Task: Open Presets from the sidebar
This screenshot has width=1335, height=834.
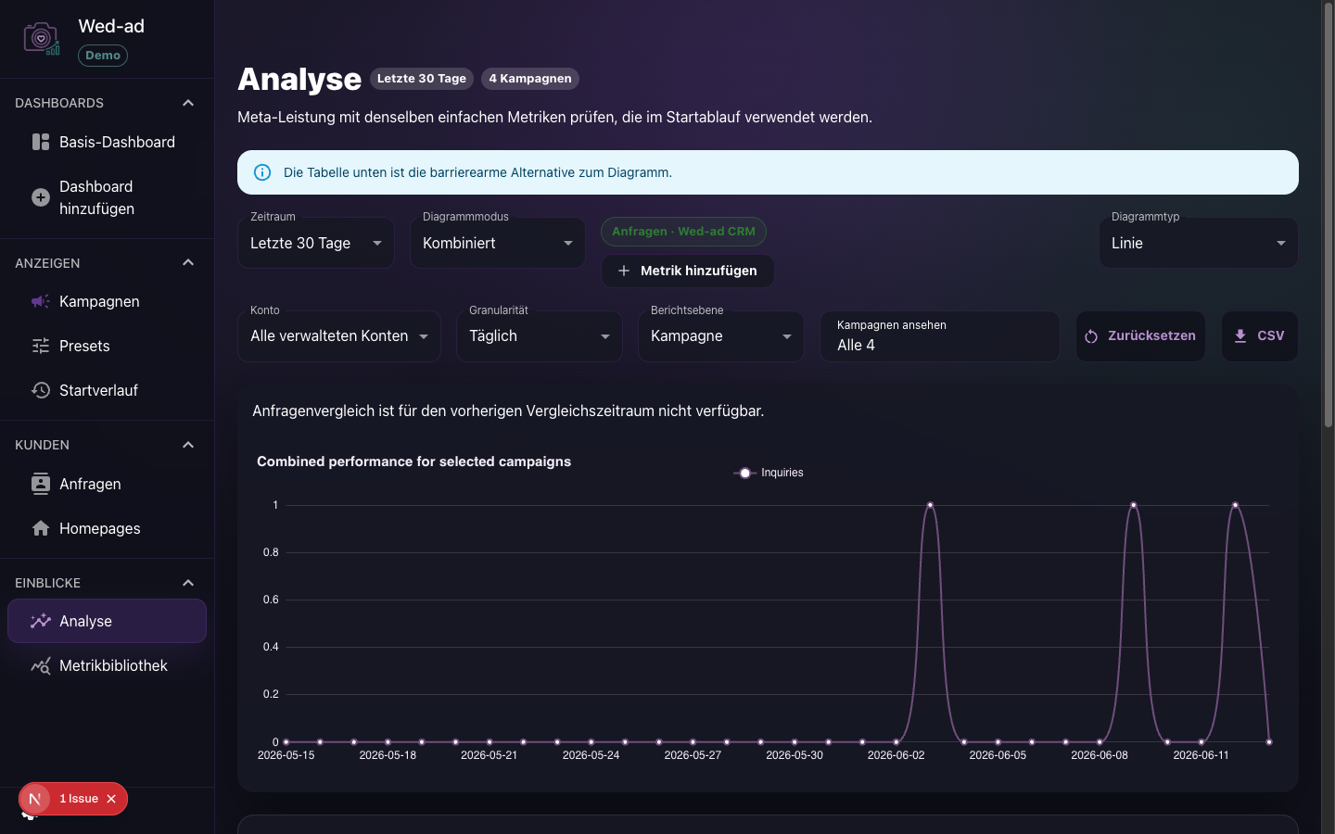Action: click(x=107, y=346)
